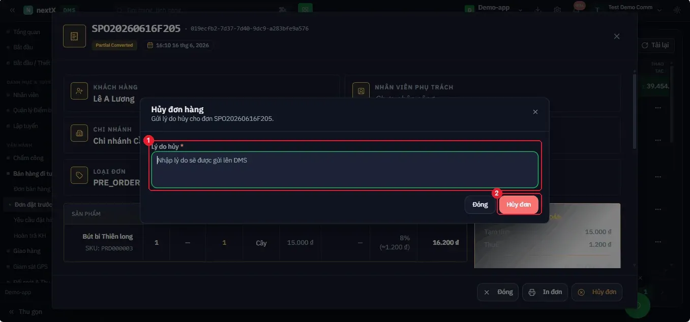This screenshot has width=690, height=322.
Task: Click the nextX logo icon
Action: 28,10
